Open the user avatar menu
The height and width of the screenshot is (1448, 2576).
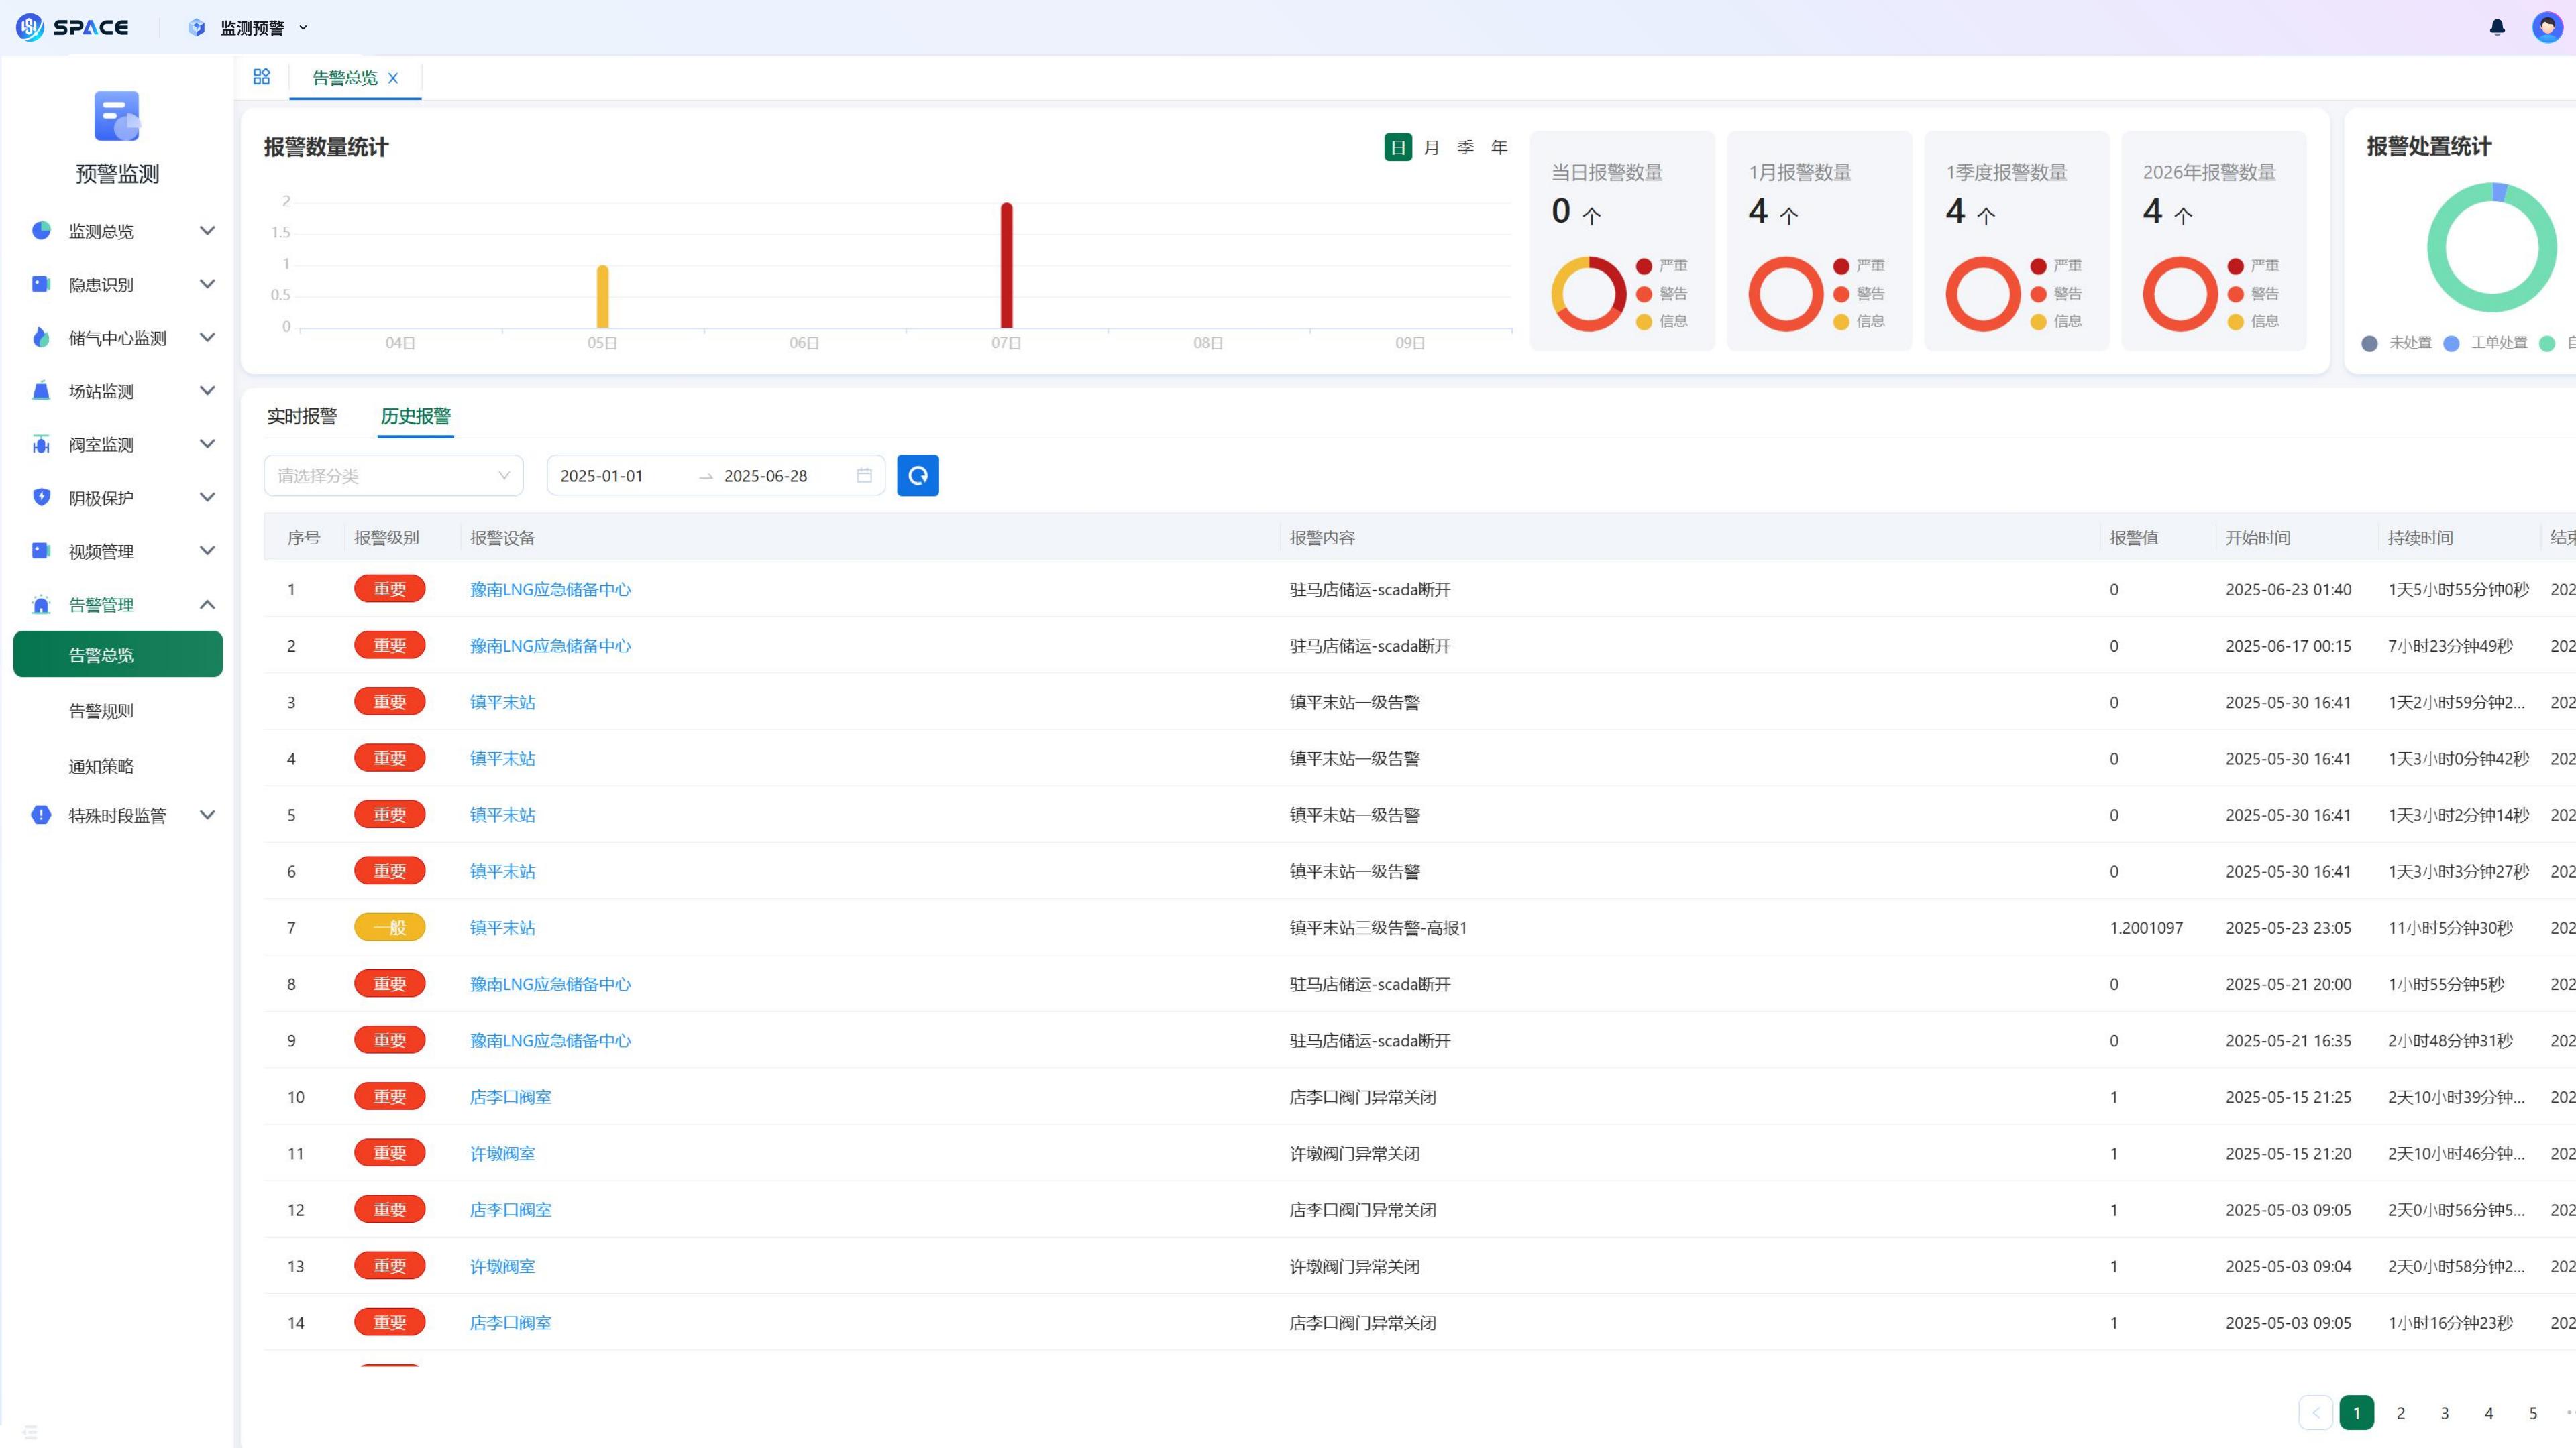click(x=2546, y=27)
